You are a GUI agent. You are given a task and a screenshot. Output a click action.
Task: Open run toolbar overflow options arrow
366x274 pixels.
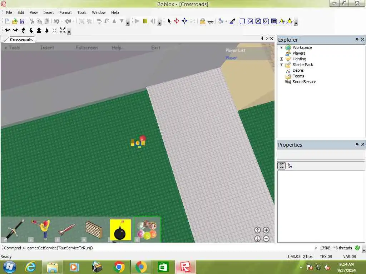(160, 23)
